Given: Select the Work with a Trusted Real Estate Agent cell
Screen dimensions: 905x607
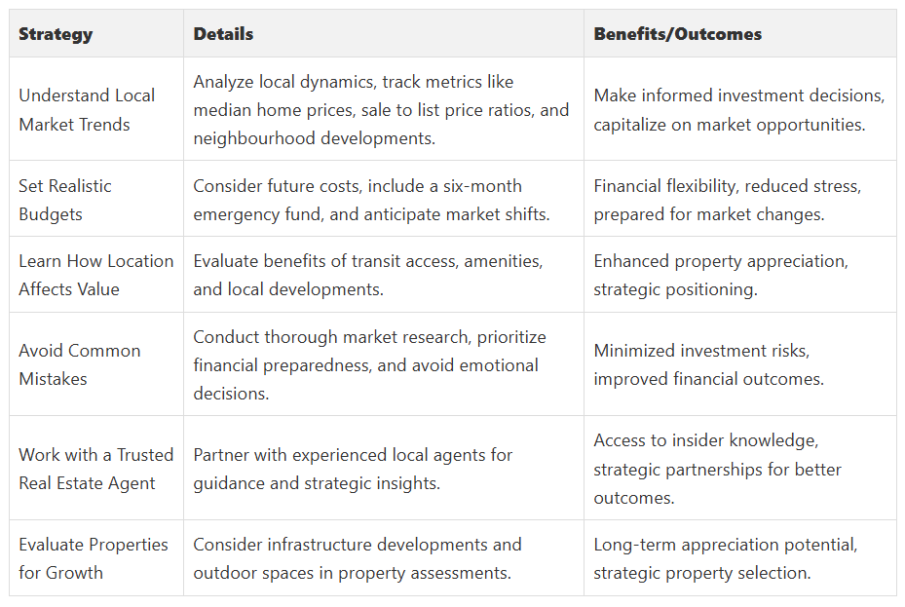Looking at the screenshot, I should [x=95, y=469].
